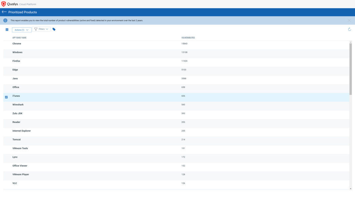Open the Actions (1) dropdown

point(22,30)
